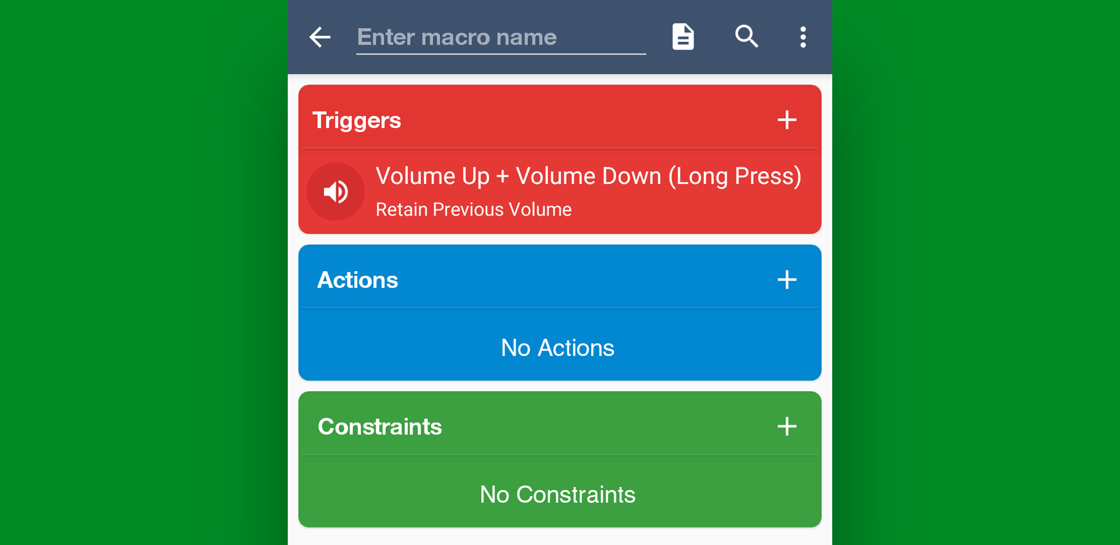Open the macro description notes icon
Screen dimensions: 1120x545
(683, 37)
